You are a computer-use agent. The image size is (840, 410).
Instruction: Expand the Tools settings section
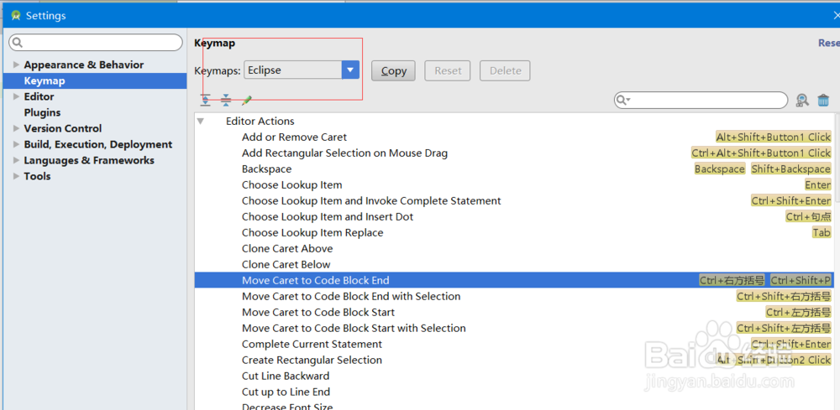click(x=16, y=176)
